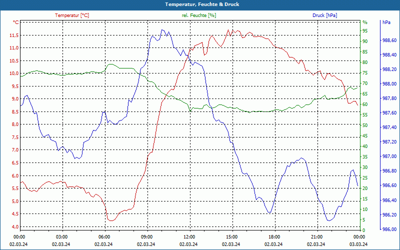Choose the blue '988,60' pressure axis value

click(389, 40)
